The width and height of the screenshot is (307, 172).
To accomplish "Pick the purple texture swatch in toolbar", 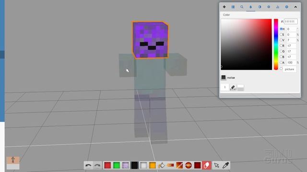I will click(x=126, y=165).
